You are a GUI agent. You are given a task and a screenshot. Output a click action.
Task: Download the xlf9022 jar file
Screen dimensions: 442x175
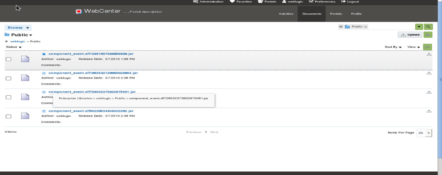coord(429,111)
